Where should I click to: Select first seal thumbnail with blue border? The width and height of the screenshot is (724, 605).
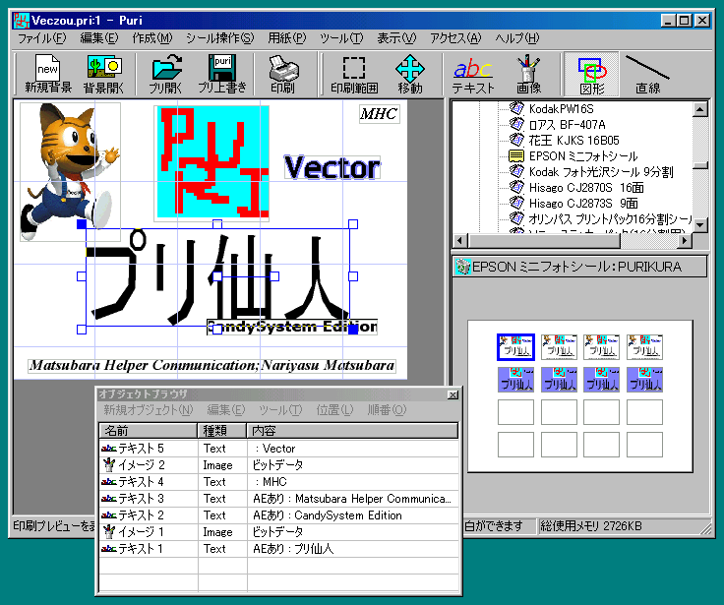tap(515, 347)
